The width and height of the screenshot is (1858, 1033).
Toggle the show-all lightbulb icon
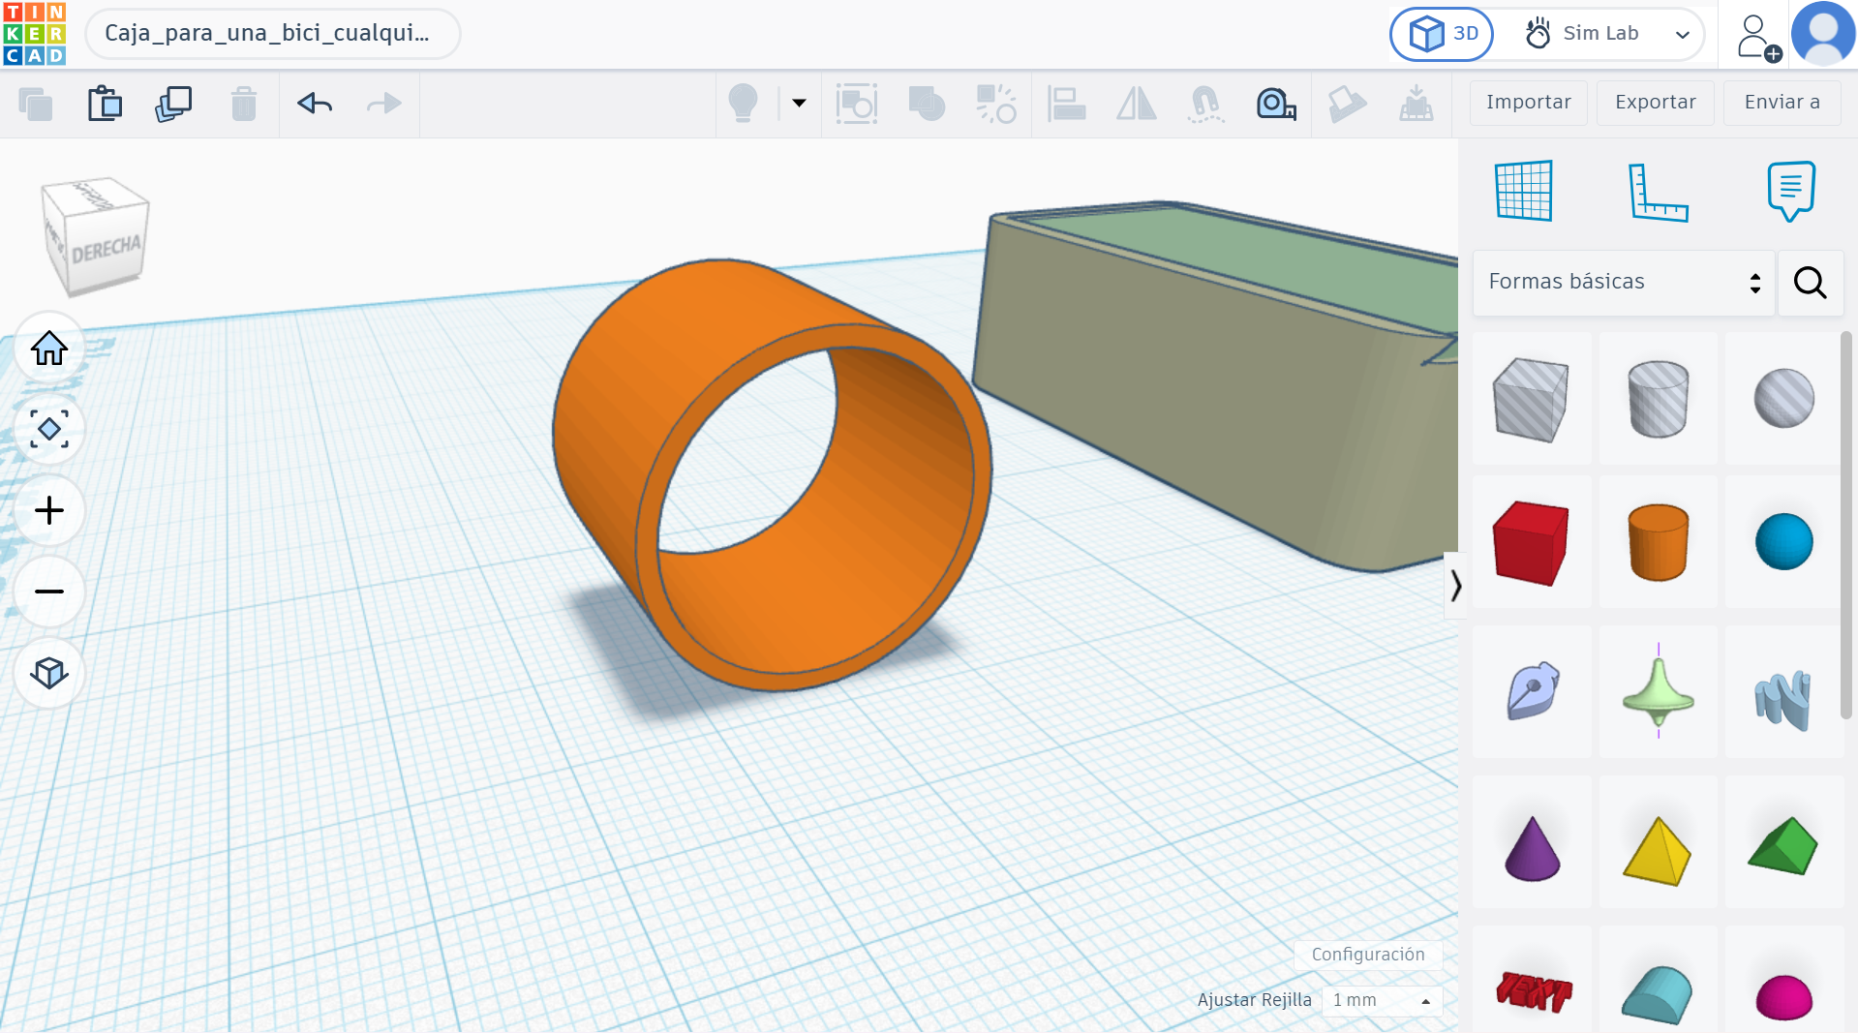point(743,103)
